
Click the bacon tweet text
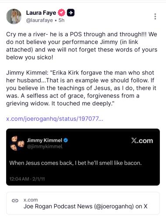76,163
